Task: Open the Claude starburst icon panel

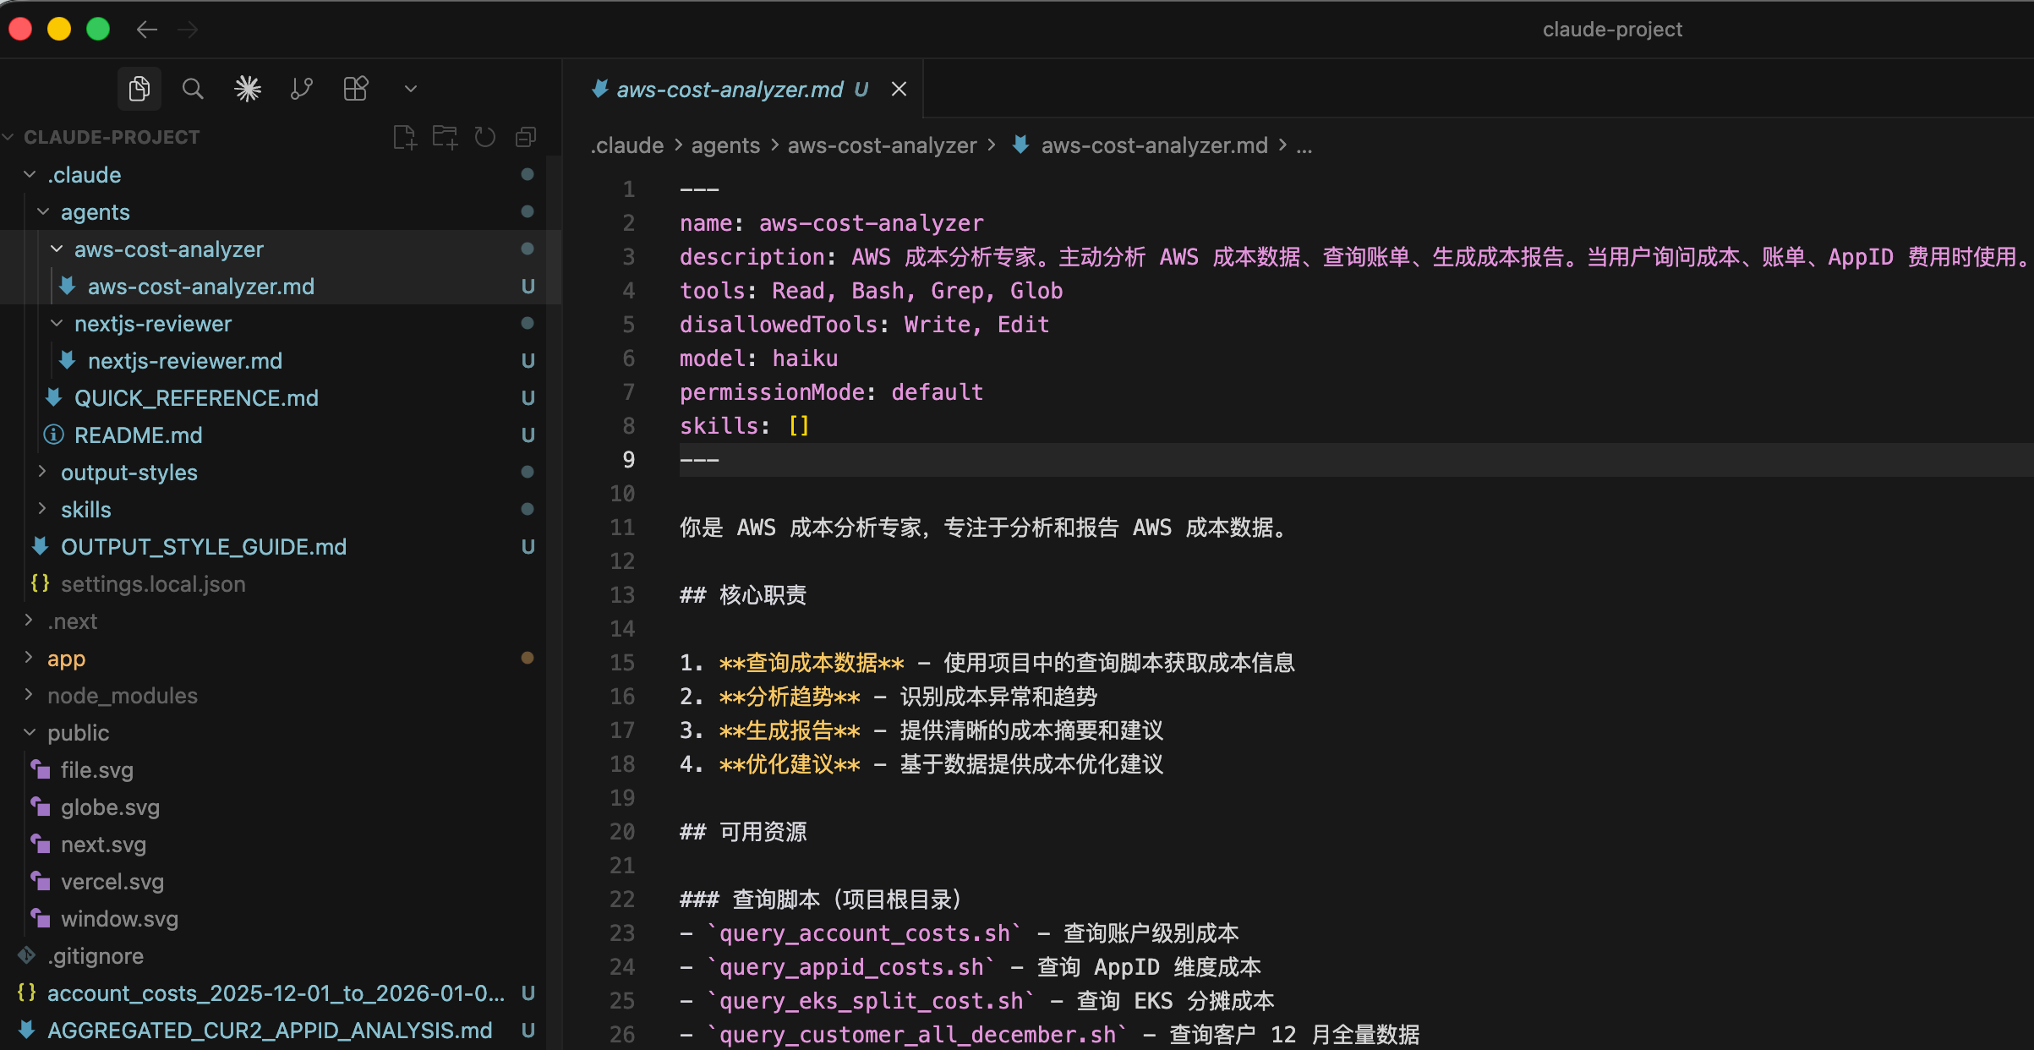Action: 248,89
